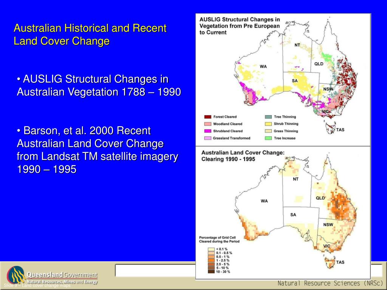The height and width of the screenshot is (290, 387).
Task: Click the '1 - 2.5 %' legend swatch
Action: coord(211,261)
